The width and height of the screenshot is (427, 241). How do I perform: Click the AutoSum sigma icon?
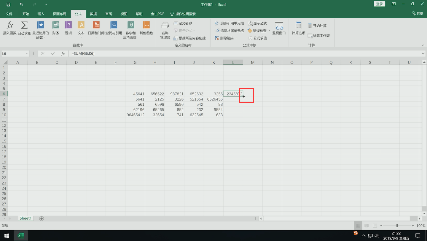click(24, 25)
